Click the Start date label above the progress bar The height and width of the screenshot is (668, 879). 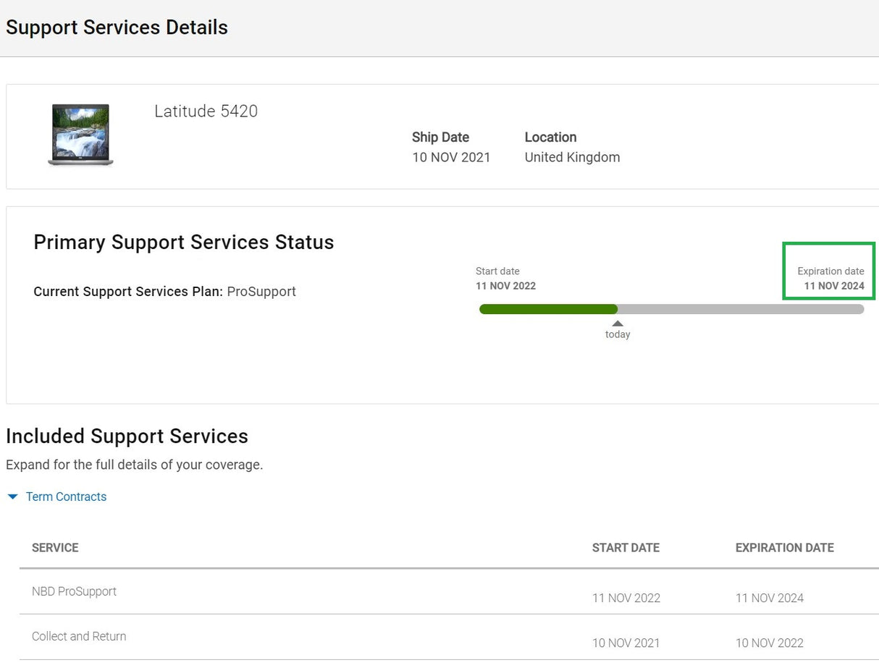click(497, 271)
